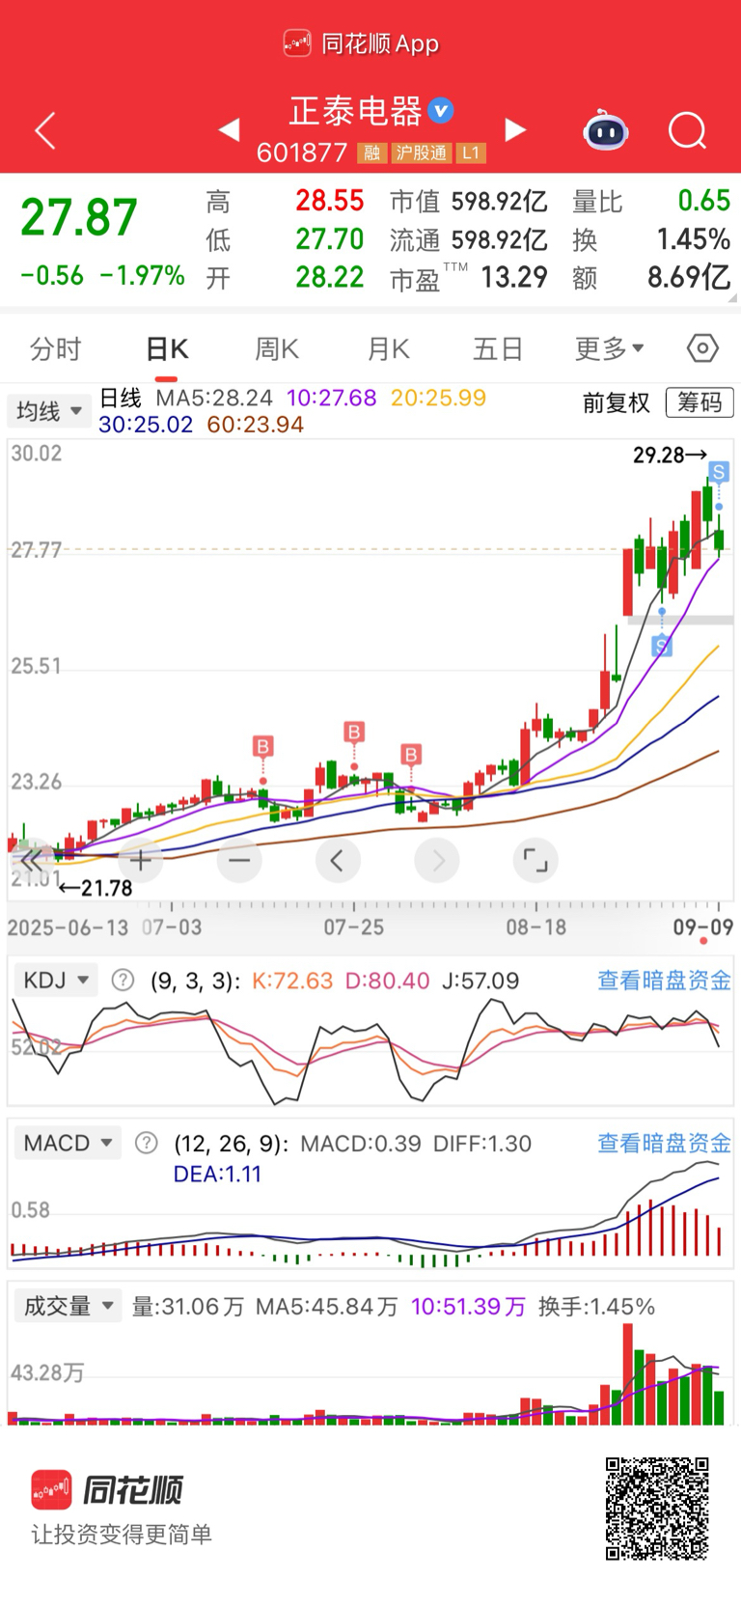Tap the KDJ help question mark
741x1605 pixels.
tap(123, 981)
